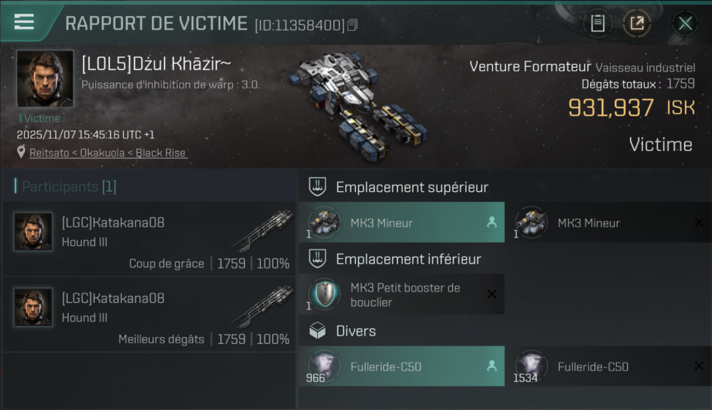Close the Rapport de victime window
This screenshot has width=712, height=410.
pyautogui.click(x=685, y=24)
